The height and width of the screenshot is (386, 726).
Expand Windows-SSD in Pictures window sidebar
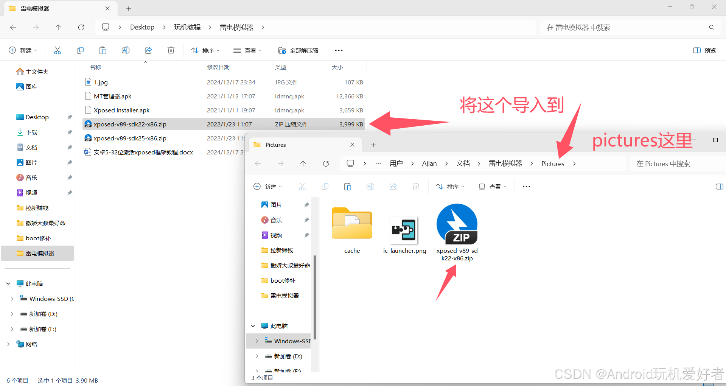click(x=257, y=341)
